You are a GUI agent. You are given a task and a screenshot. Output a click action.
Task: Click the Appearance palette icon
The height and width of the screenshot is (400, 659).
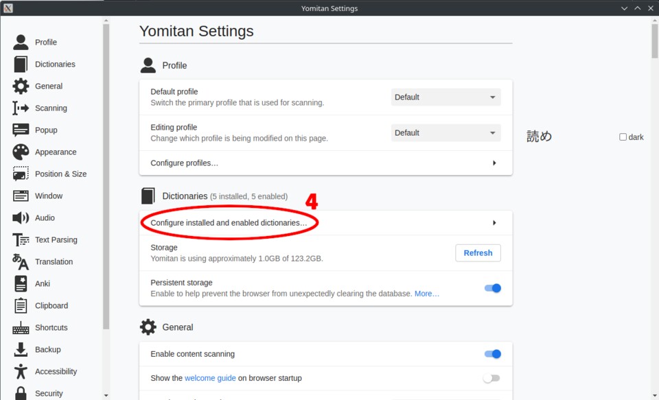click(x=21, y=152)
